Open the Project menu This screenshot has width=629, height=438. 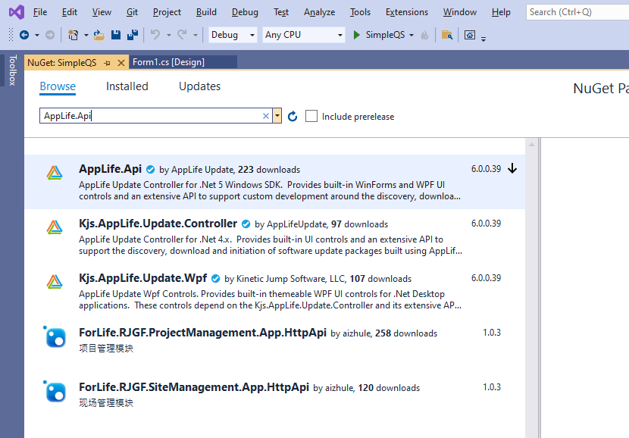[167, 12]
